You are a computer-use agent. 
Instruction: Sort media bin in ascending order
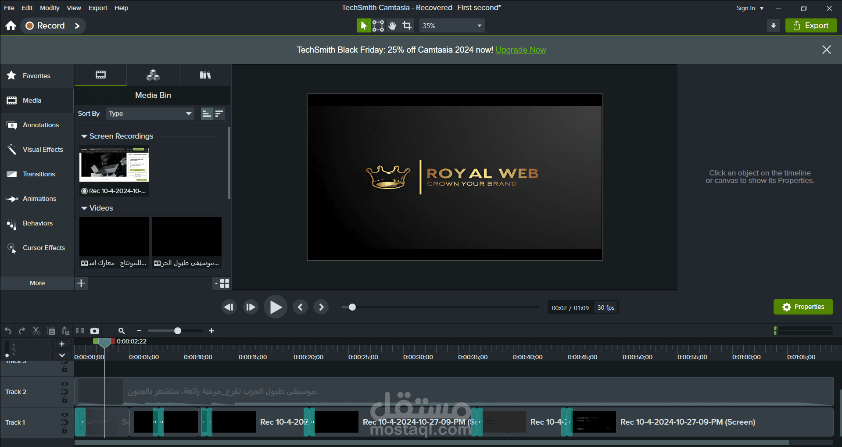coord(207,114)
